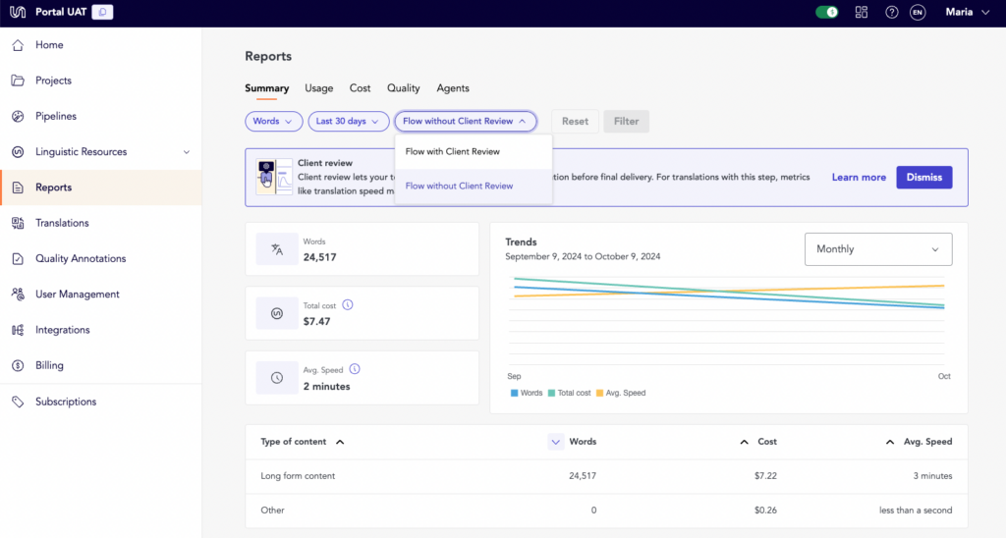Sort table by Avg. Speed arrow
The image size is (1006, 538).
tap(890, 442)
